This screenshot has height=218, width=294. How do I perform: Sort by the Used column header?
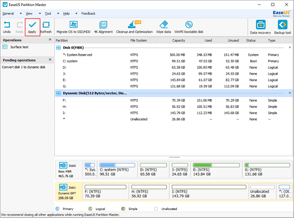click(x=200, y=40)
